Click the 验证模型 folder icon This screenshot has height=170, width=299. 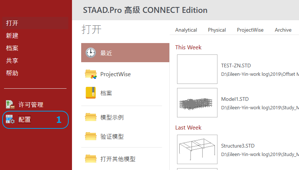click(x=90, y=137)
